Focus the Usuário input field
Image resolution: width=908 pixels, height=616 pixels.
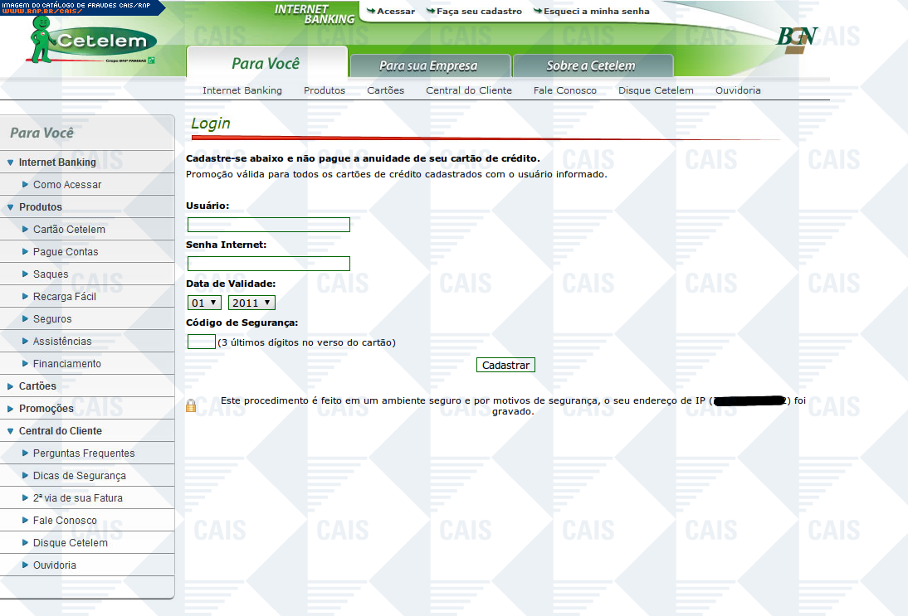click(269, 225)
